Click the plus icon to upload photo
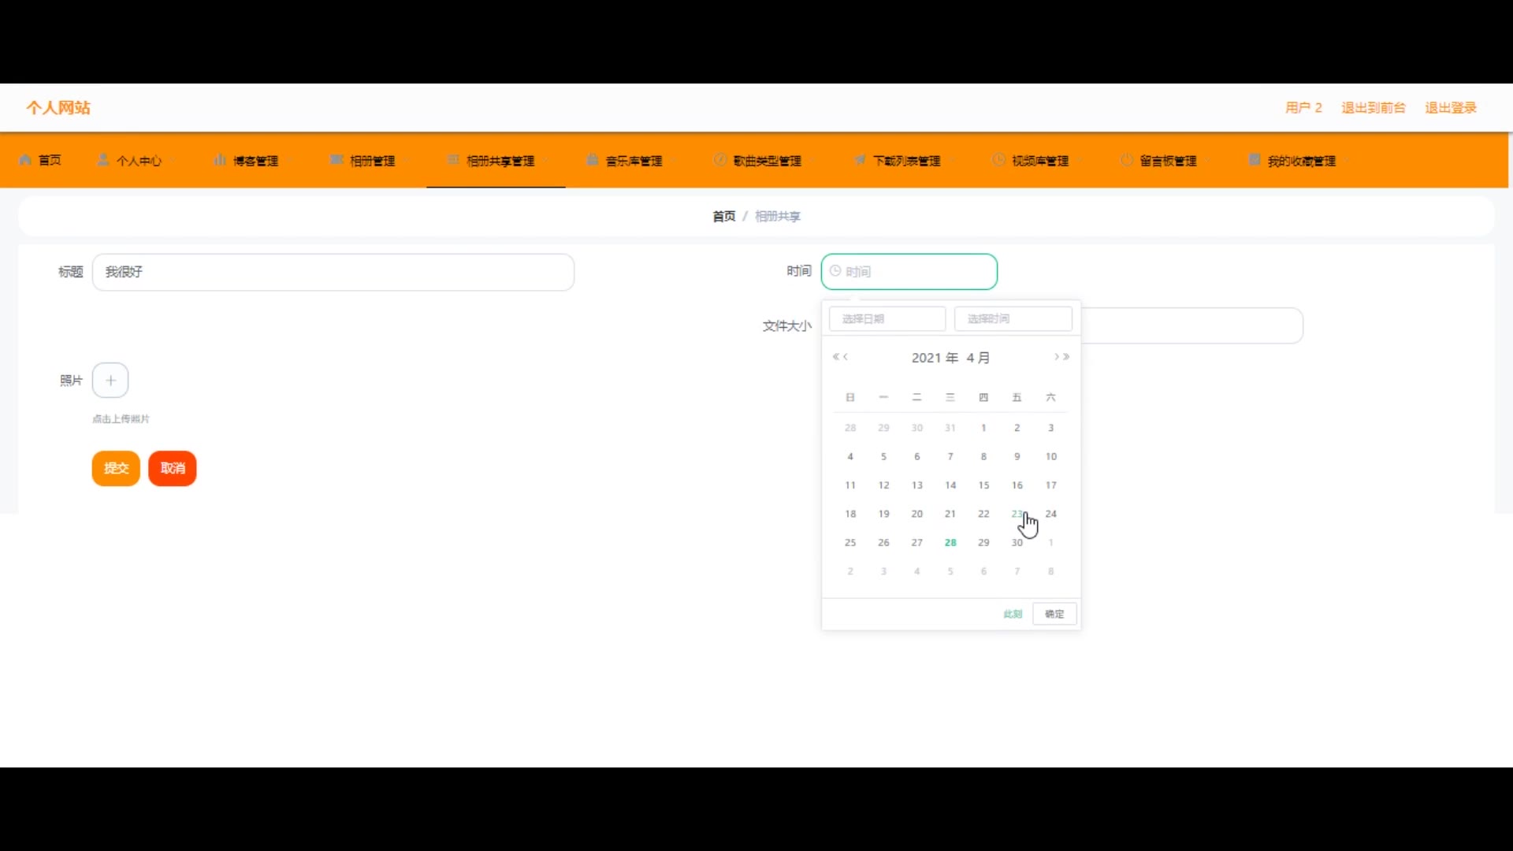 [110, 381]
